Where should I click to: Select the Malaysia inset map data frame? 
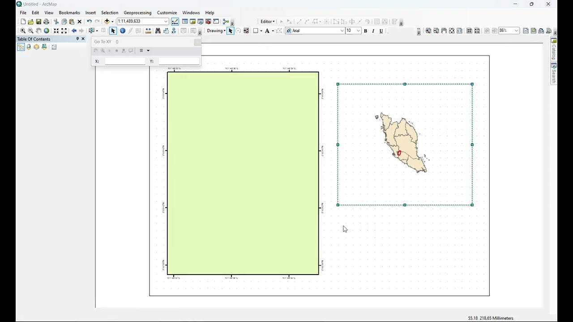[405, 144]
